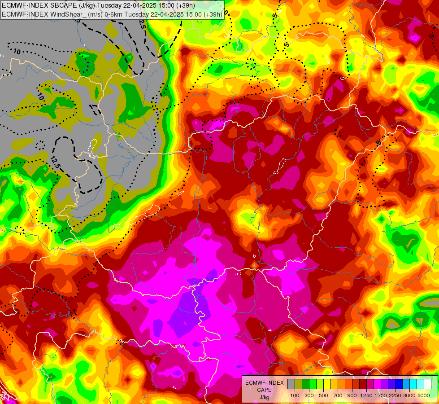The height and width of the screenshot is (404, 439).
Task: Select the pure blue legend swatch
Action: click(x=399, y=384)
